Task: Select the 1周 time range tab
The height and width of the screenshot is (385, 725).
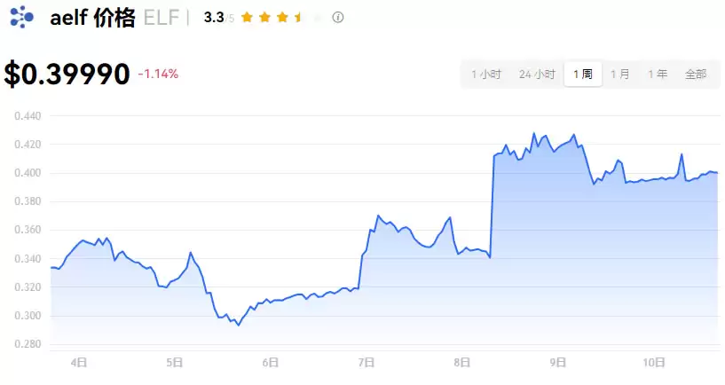Action: 583,74
